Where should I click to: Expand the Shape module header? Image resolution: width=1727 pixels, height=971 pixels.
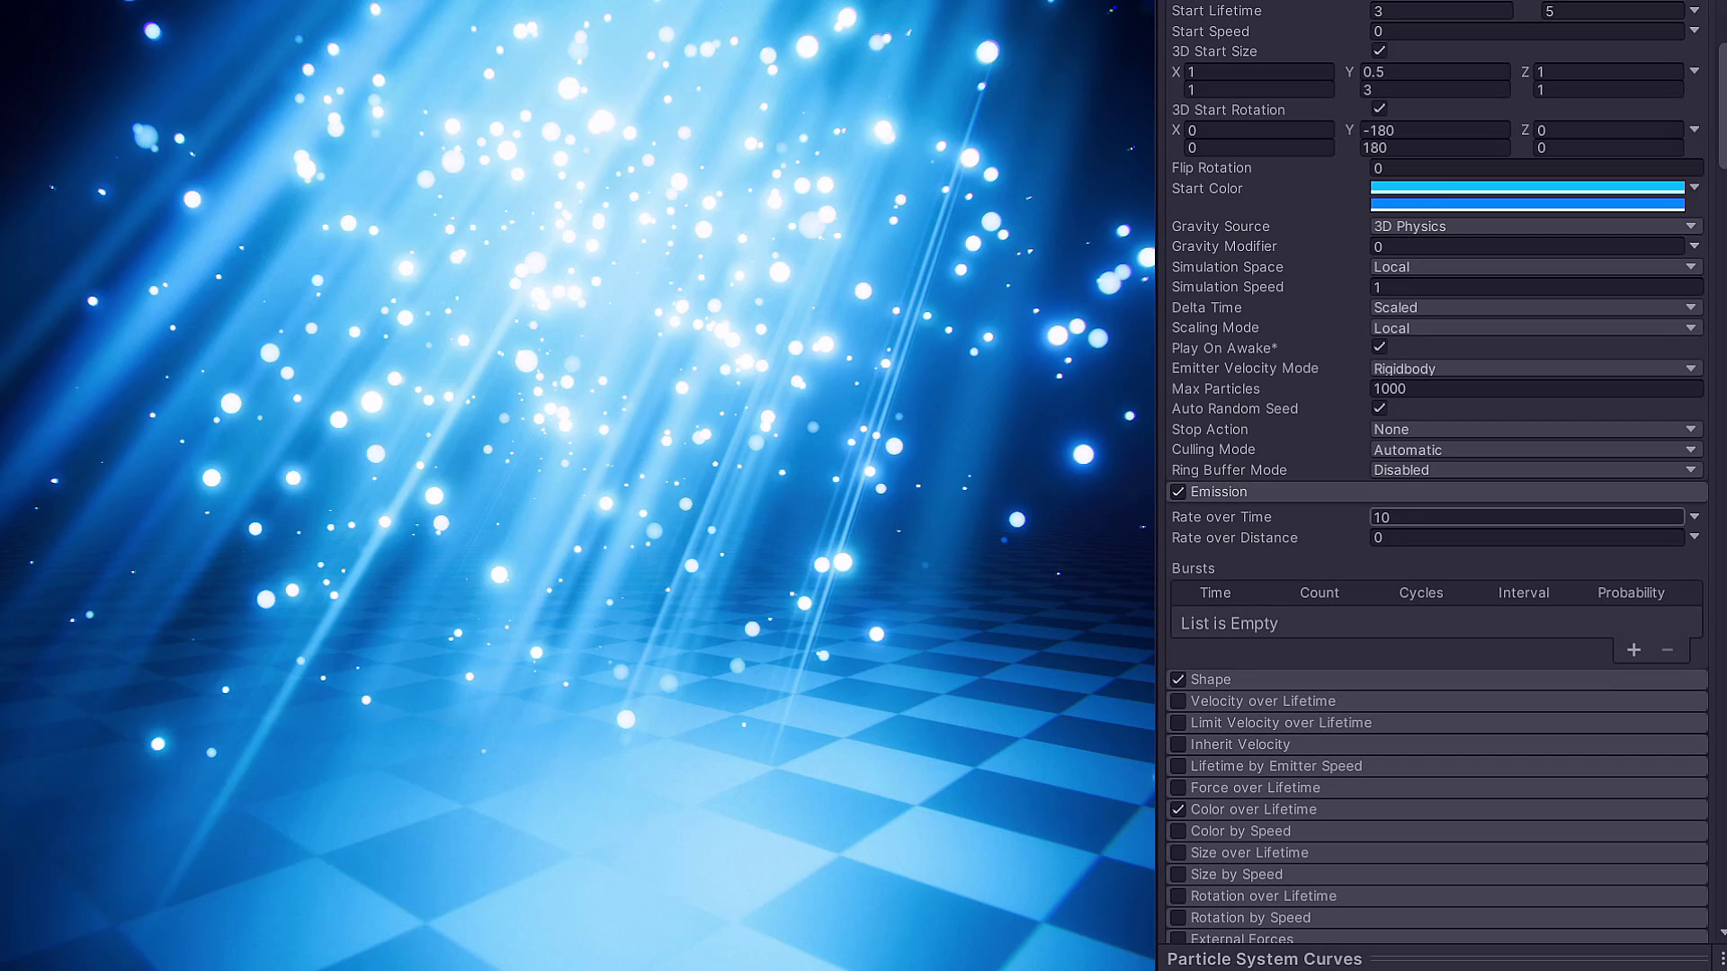point(1436,680)
